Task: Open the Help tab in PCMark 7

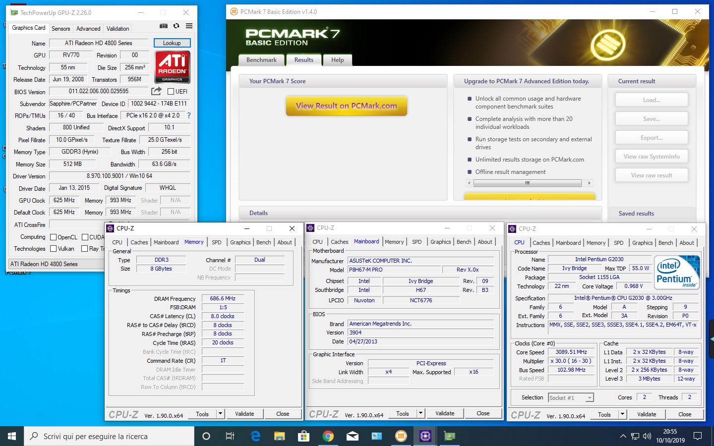Action: (338, 60)
